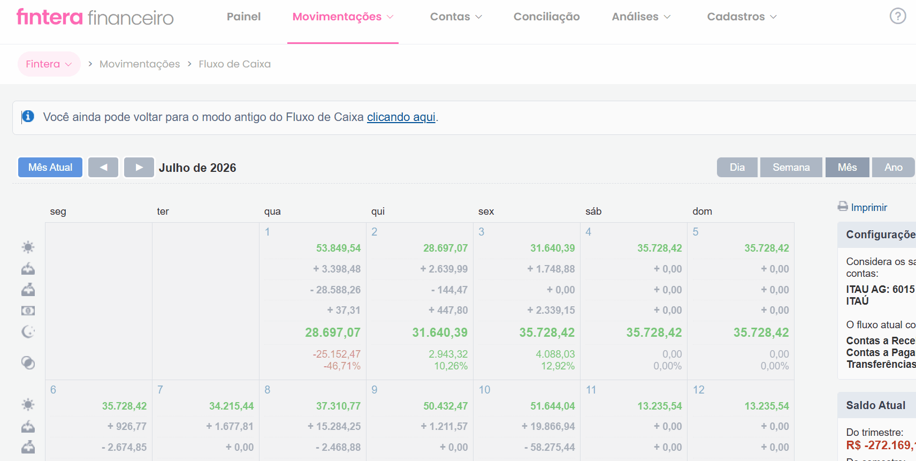
Task: Open the Conciliação menu item
Action: click(x=546, y=17)
